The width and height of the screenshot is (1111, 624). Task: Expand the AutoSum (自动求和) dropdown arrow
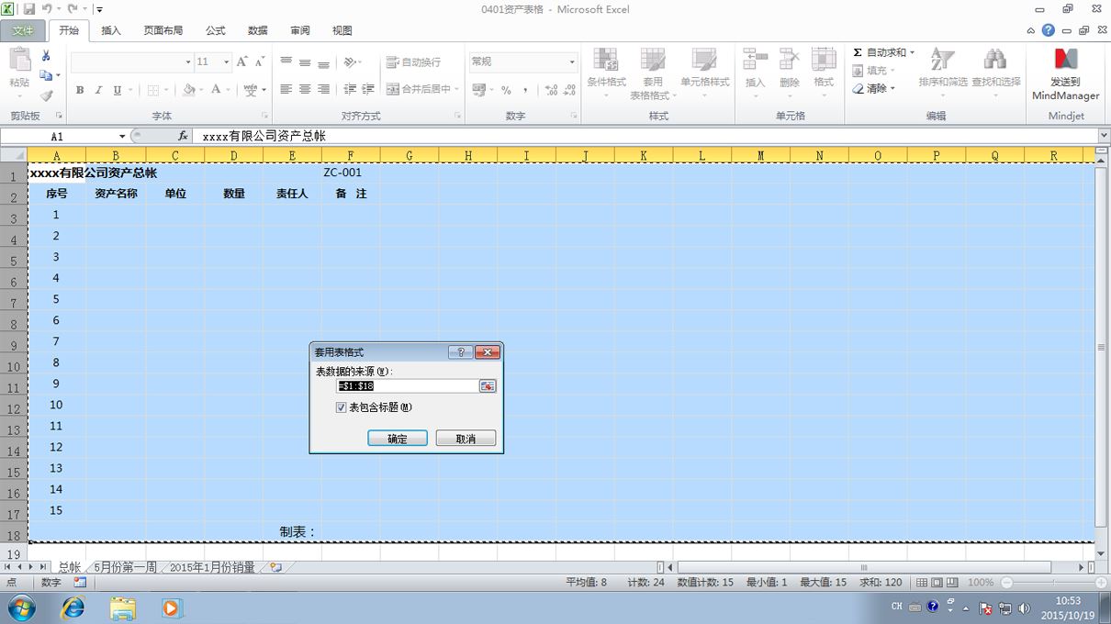pos(913,53)
